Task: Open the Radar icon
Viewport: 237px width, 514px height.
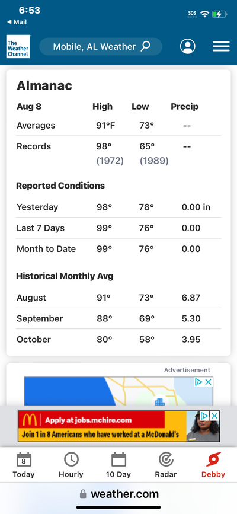Action: click(x=166, y=459)
